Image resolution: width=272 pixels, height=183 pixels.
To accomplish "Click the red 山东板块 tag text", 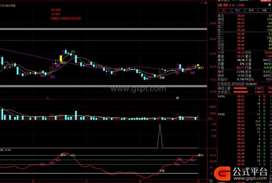I will 56,14.
